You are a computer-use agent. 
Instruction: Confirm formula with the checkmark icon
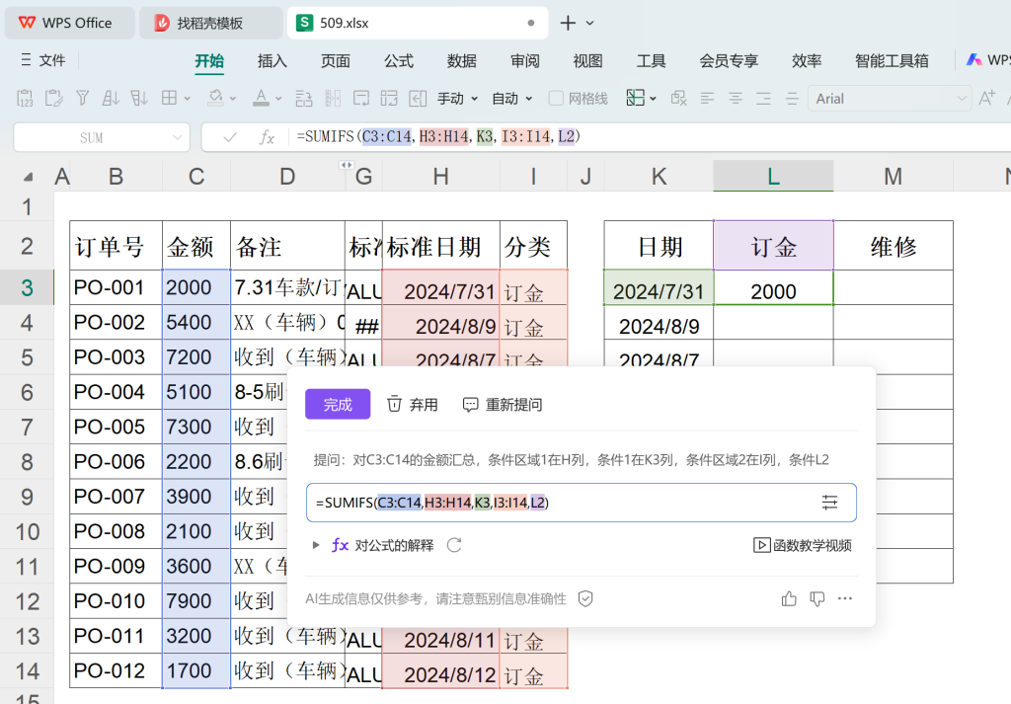[x=229, y=137]
